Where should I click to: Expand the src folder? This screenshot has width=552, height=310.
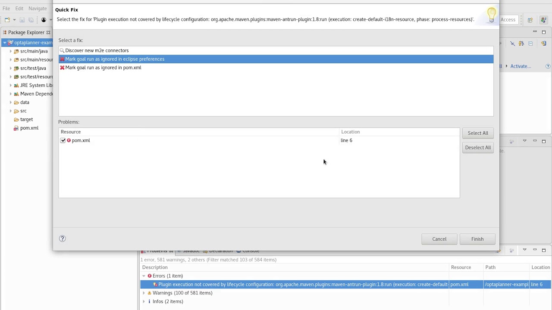(x=11, y=111)
